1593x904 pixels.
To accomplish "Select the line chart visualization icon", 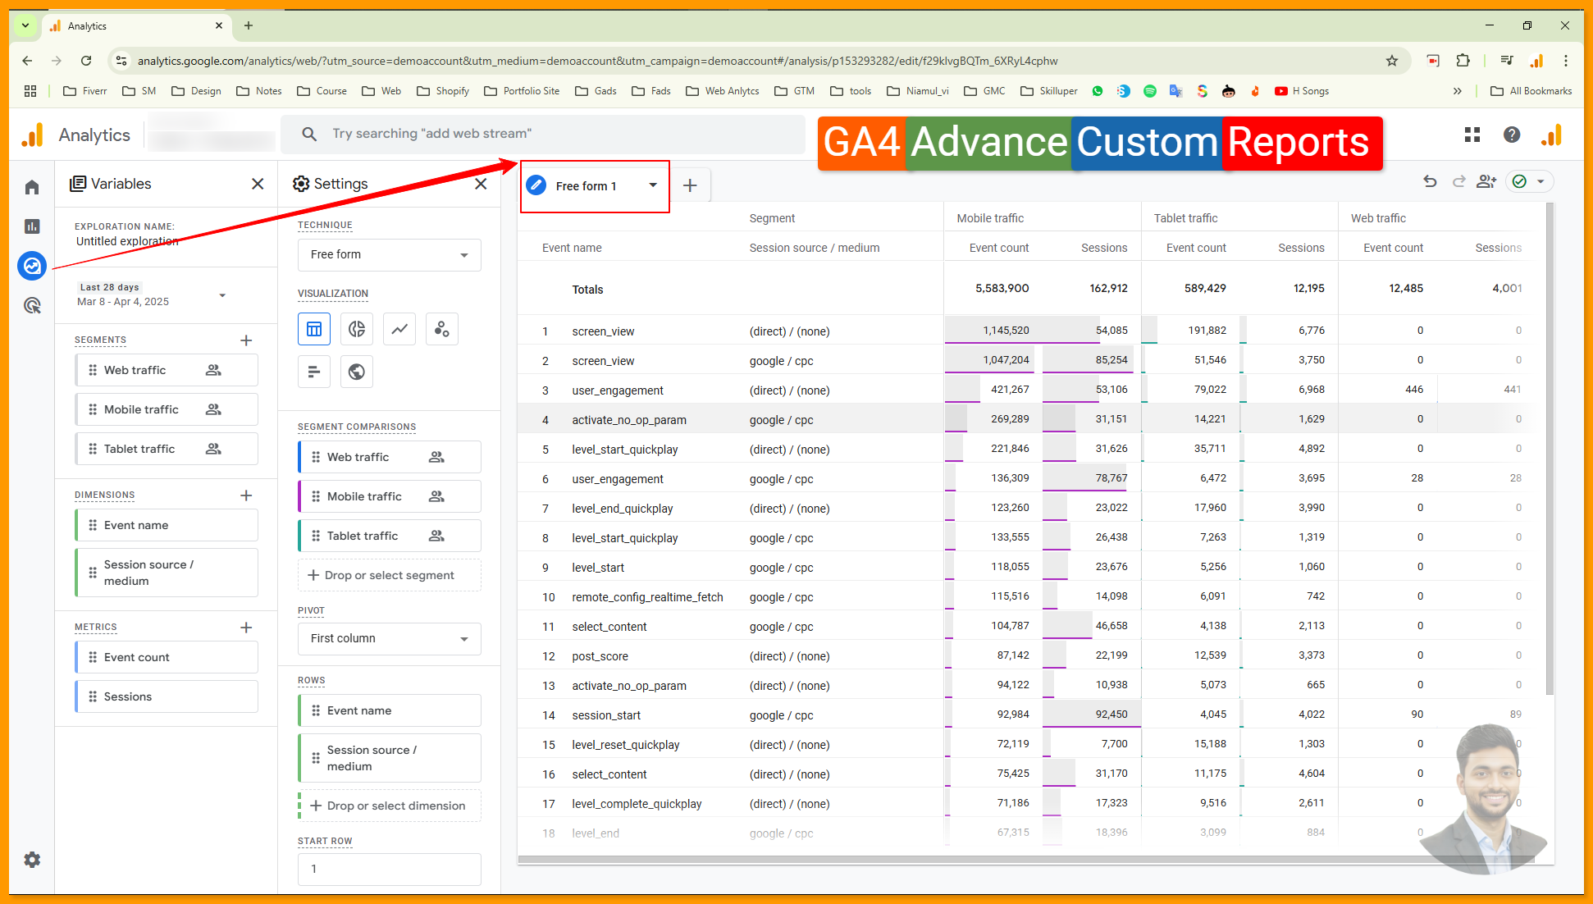I will pos(399,329).
